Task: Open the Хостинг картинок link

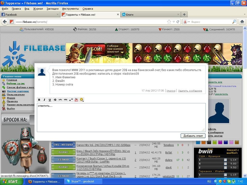Action: [x=18, y=91]
